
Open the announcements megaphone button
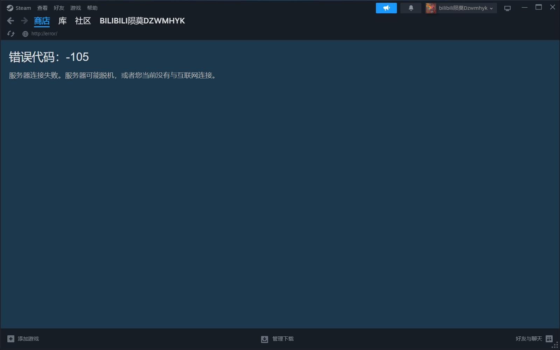[x=386, y=8]
